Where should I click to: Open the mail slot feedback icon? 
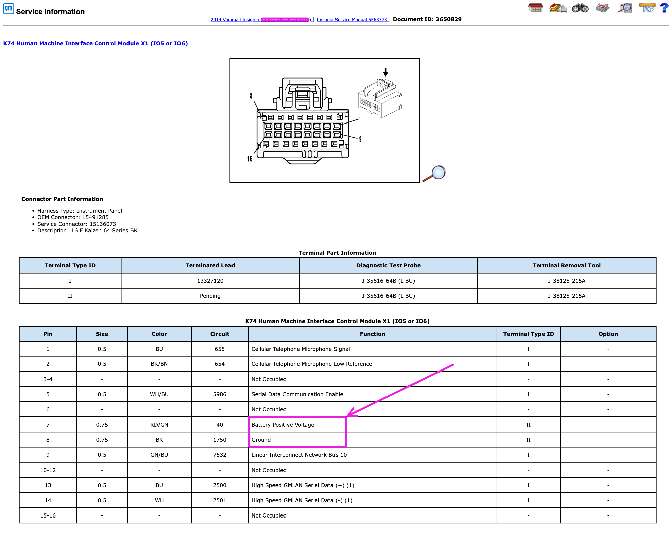(x=647, y=8)
